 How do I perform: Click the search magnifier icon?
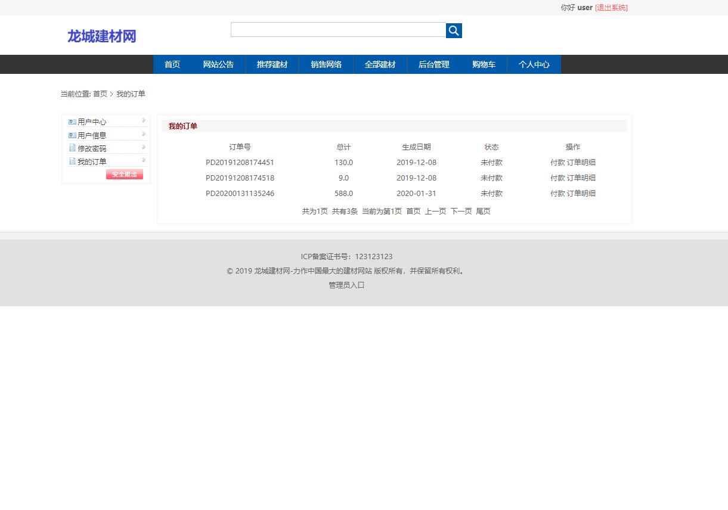pos(453,30)
